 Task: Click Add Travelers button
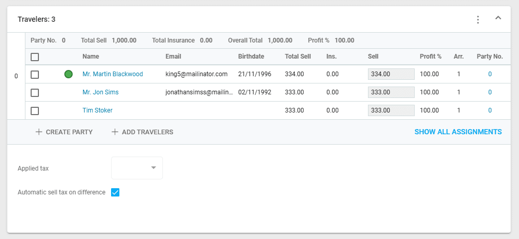point(142,132)
